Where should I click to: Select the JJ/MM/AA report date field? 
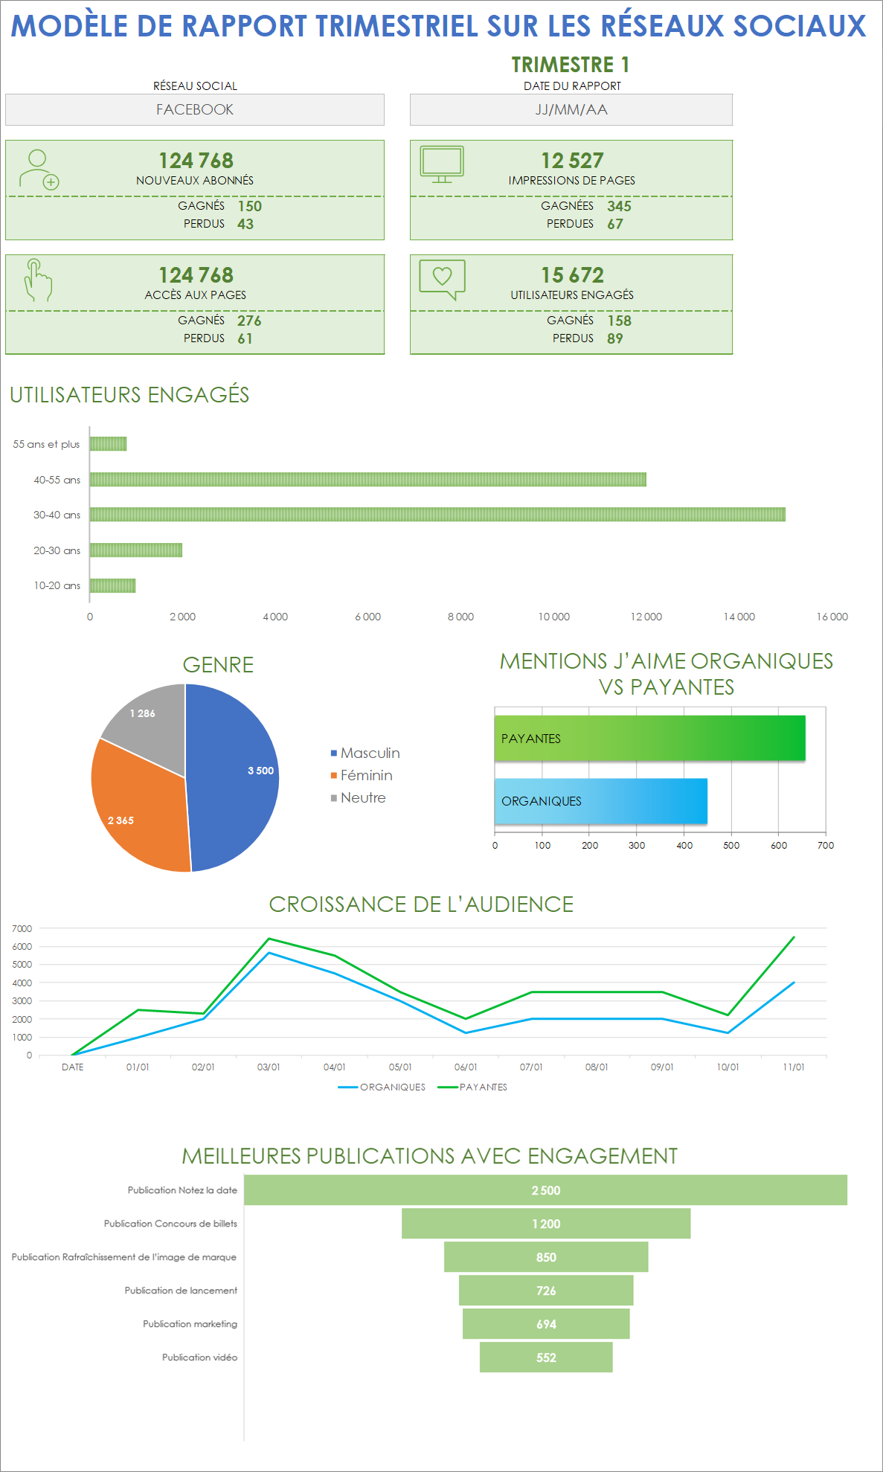click(x=571, y=110)
